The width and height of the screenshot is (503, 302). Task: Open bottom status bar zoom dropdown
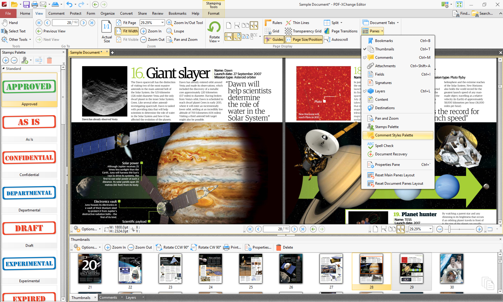[x=430, y=229]
